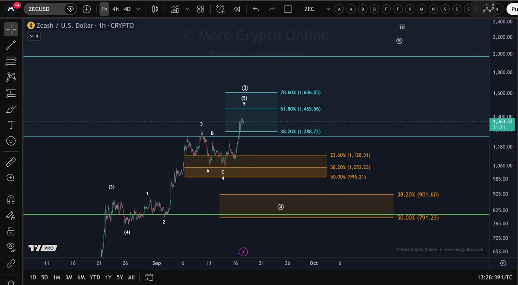Open the forecasting and measurement tools
This screenshot has width=518, height=285.
click(x=11, y=93)
